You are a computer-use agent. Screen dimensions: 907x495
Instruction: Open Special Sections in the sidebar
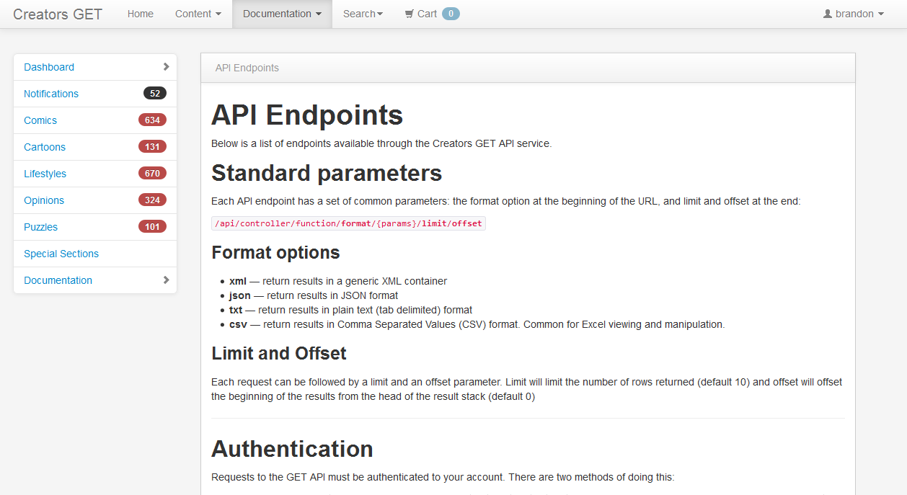pyautogui.click(x=95, y=254)
